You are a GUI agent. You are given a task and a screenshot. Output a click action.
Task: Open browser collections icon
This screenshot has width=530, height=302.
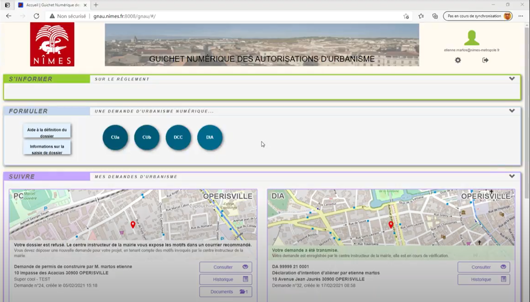coord(435,16)
